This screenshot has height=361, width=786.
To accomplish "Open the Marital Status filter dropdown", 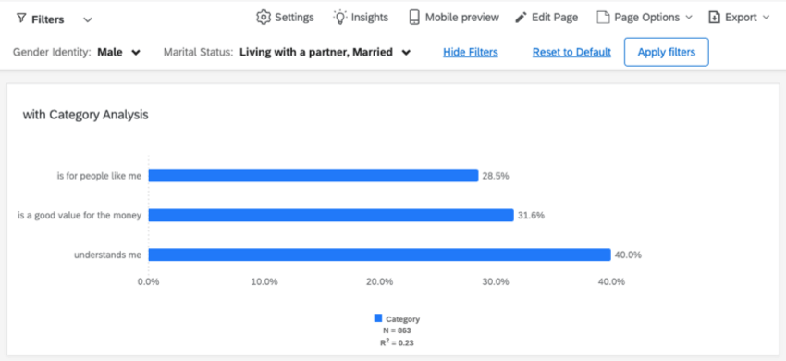I will (325, 52).
